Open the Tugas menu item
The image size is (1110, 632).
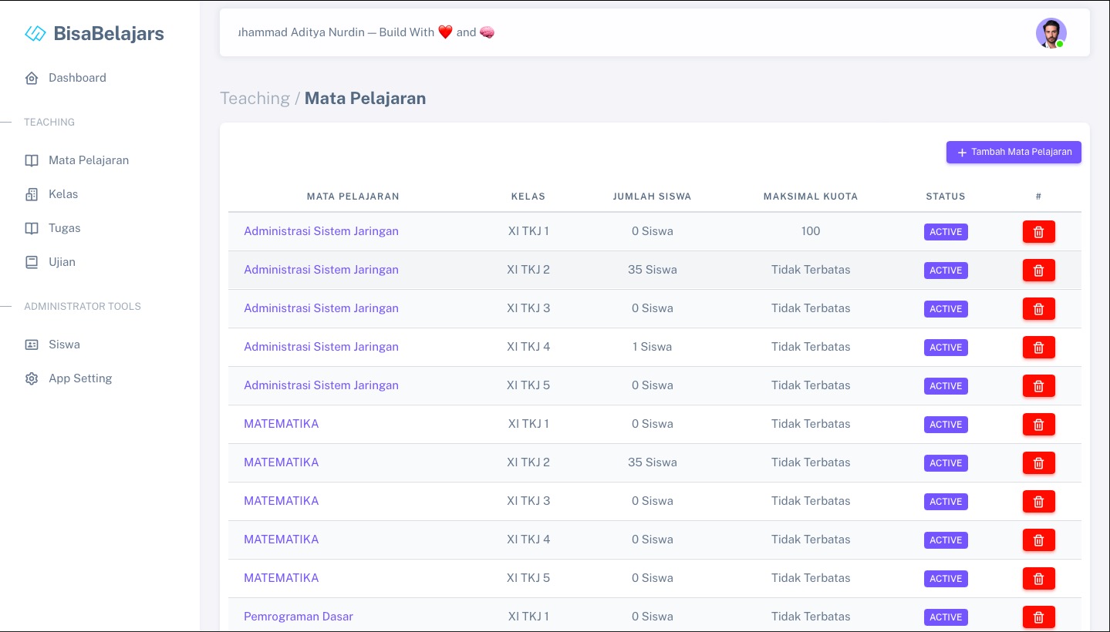64,228
